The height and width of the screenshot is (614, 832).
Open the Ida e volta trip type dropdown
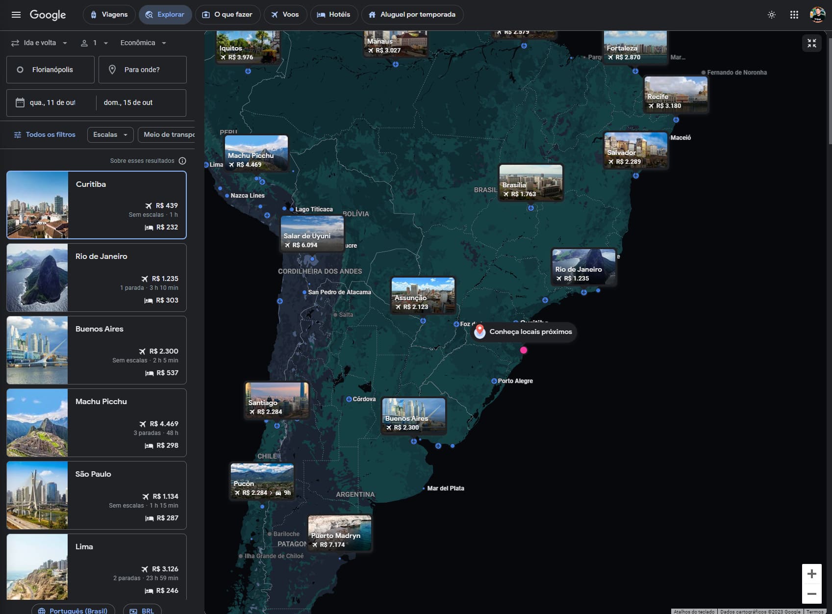(39, 43)
